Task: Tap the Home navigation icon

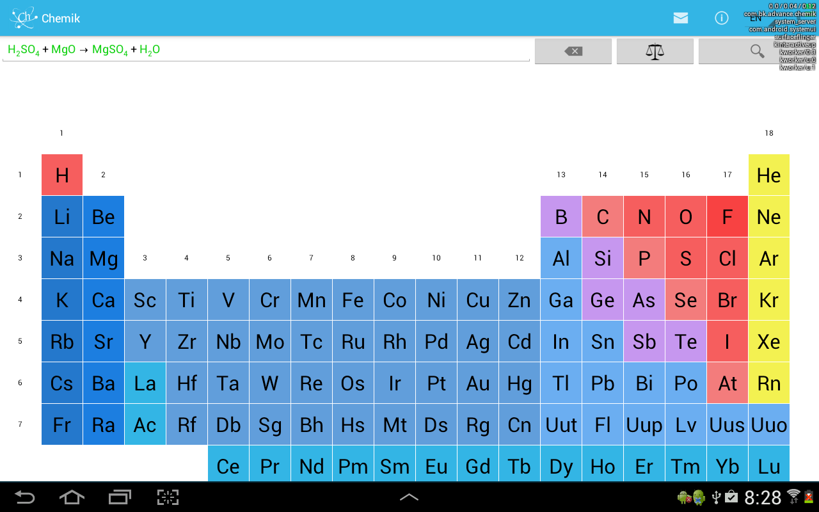Action: [72, 496]
